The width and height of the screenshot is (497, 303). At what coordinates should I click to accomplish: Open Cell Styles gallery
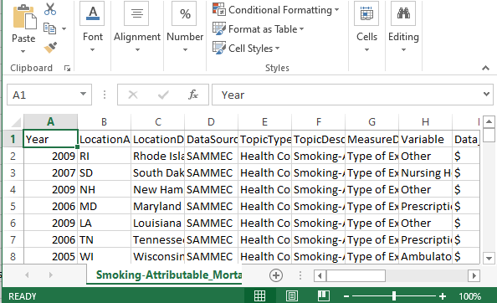246,49
